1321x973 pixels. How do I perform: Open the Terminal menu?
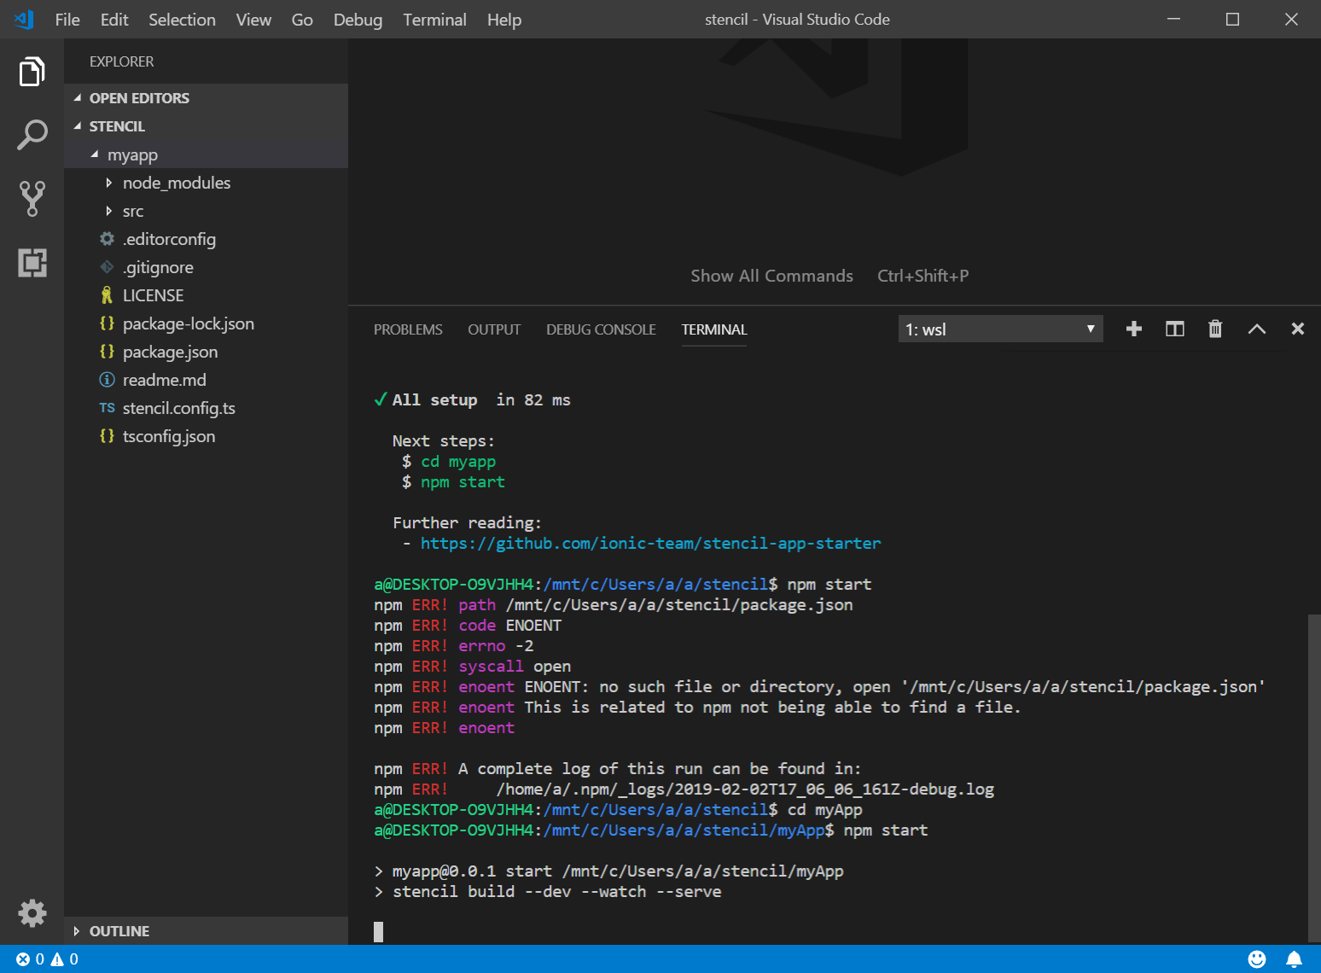pos(434,20)
